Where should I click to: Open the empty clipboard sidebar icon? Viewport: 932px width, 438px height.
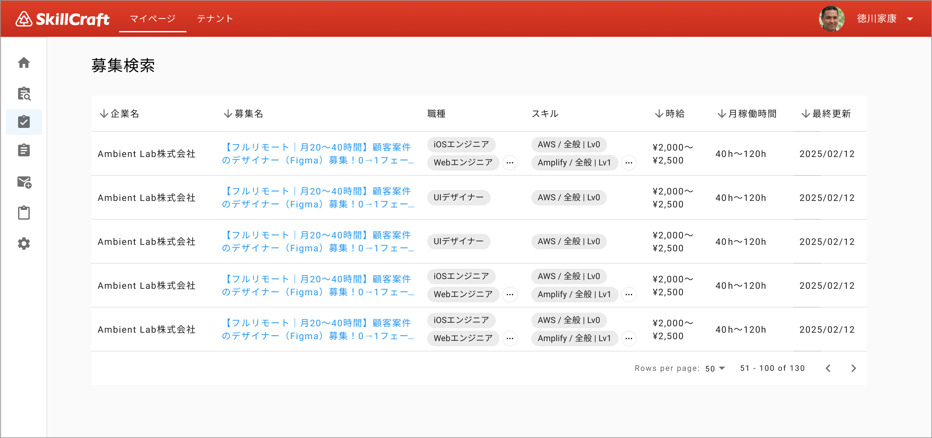[x=24, y=213]
